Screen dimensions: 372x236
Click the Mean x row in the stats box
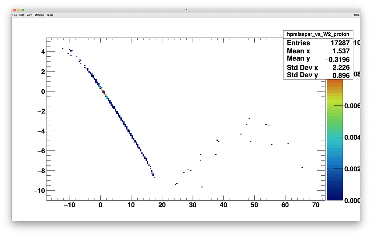coord(318,51)
